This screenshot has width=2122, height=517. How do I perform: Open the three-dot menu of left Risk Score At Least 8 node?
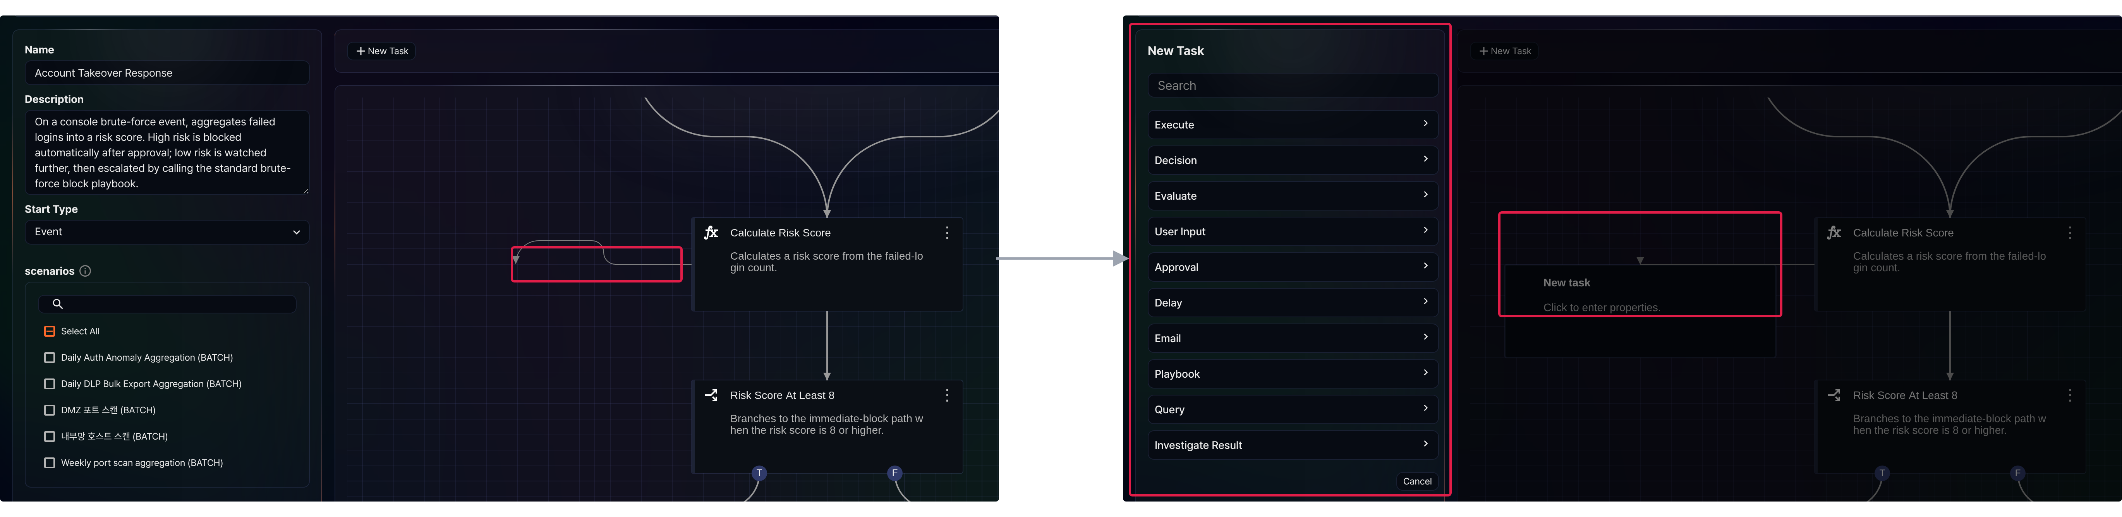(946, 395)
